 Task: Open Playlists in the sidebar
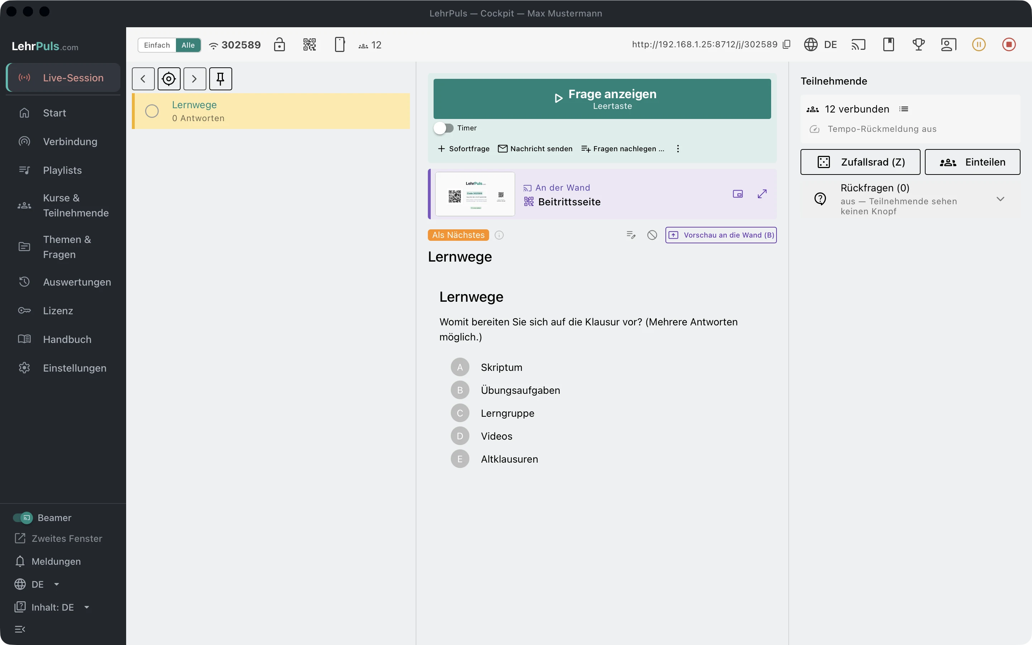click(x=63, y=170)
